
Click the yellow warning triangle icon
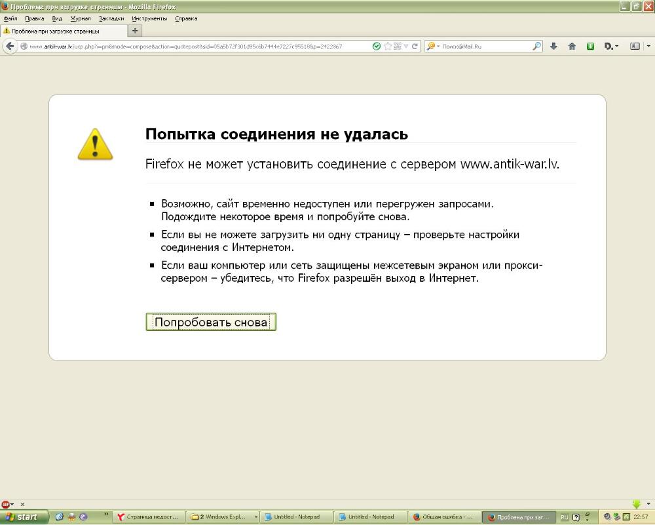95,144
